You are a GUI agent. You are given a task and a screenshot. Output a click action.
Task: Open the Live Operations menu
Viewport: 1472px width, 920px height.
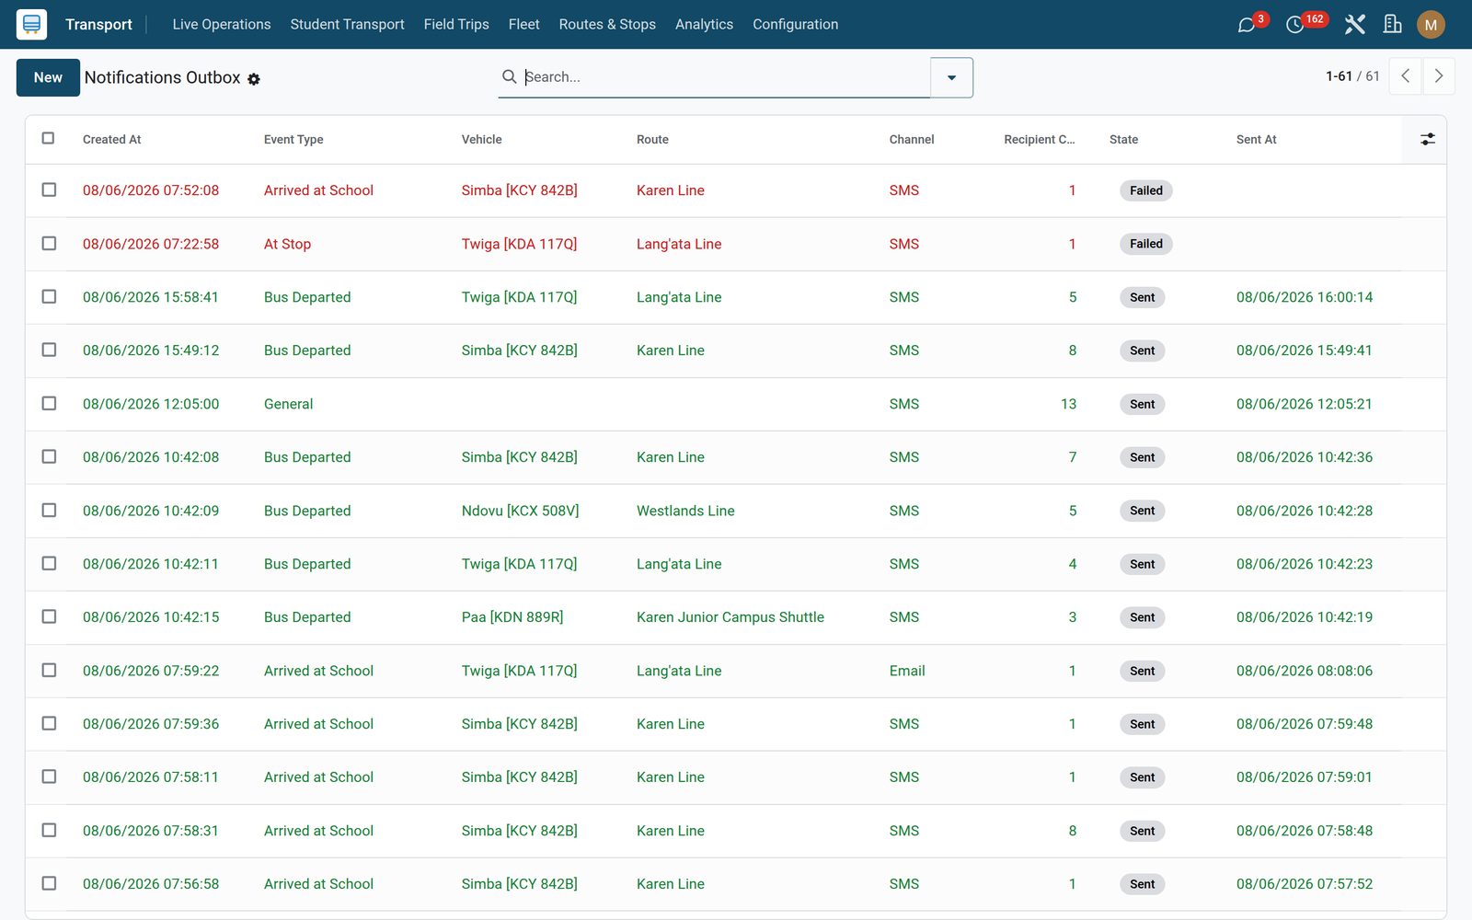pos(222,25)
